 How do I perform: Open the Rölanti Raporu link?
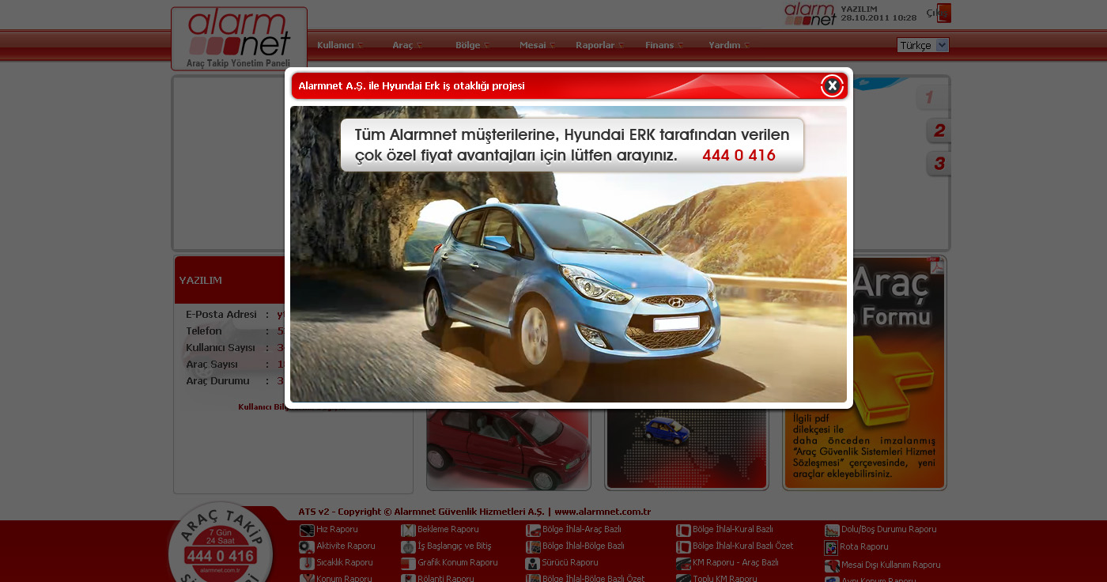(446, 579)
